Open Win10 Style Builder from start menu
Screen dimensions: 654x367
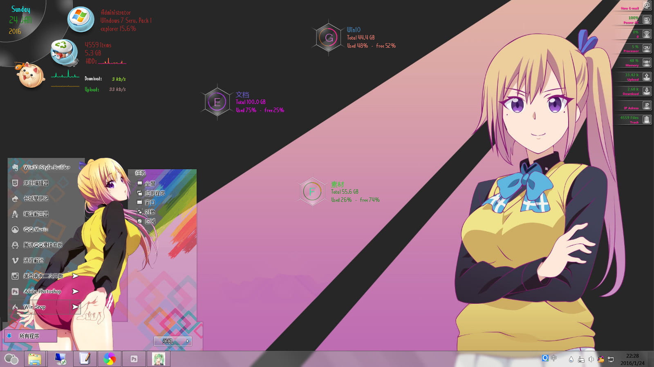(46, 167)
